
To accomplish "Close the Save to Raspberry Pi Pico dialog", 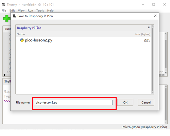I will click(155, 16).
